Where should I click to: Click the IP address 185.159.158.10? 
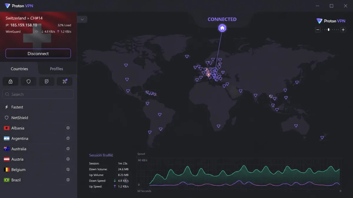24,25
